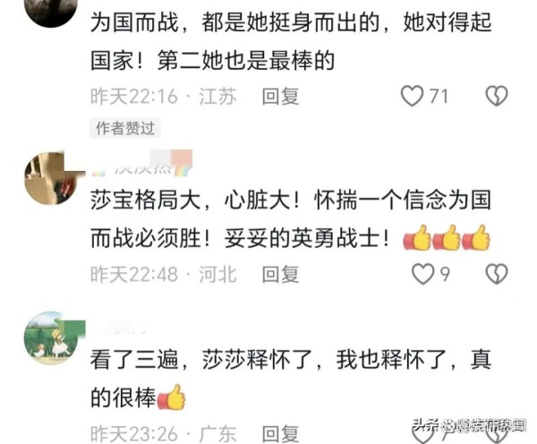Tap broken heart on the Hebei comment

click(497, 274)
